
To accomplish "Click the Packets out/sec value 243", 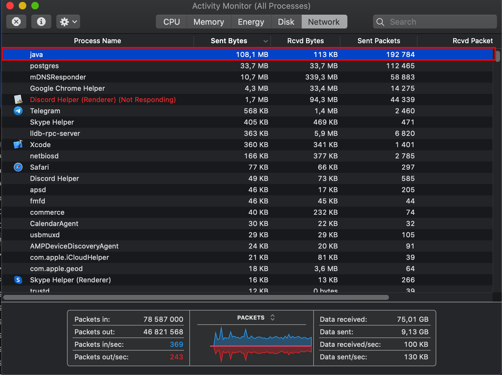I will (x=177, y=357).
